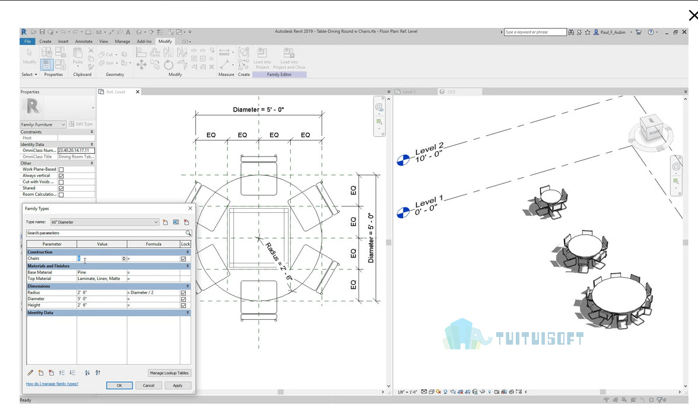Image resolution: width=698 pixels, height=417 pixels.
Task: Sort parameters in ascending order
Action: [x=87, y=373]
